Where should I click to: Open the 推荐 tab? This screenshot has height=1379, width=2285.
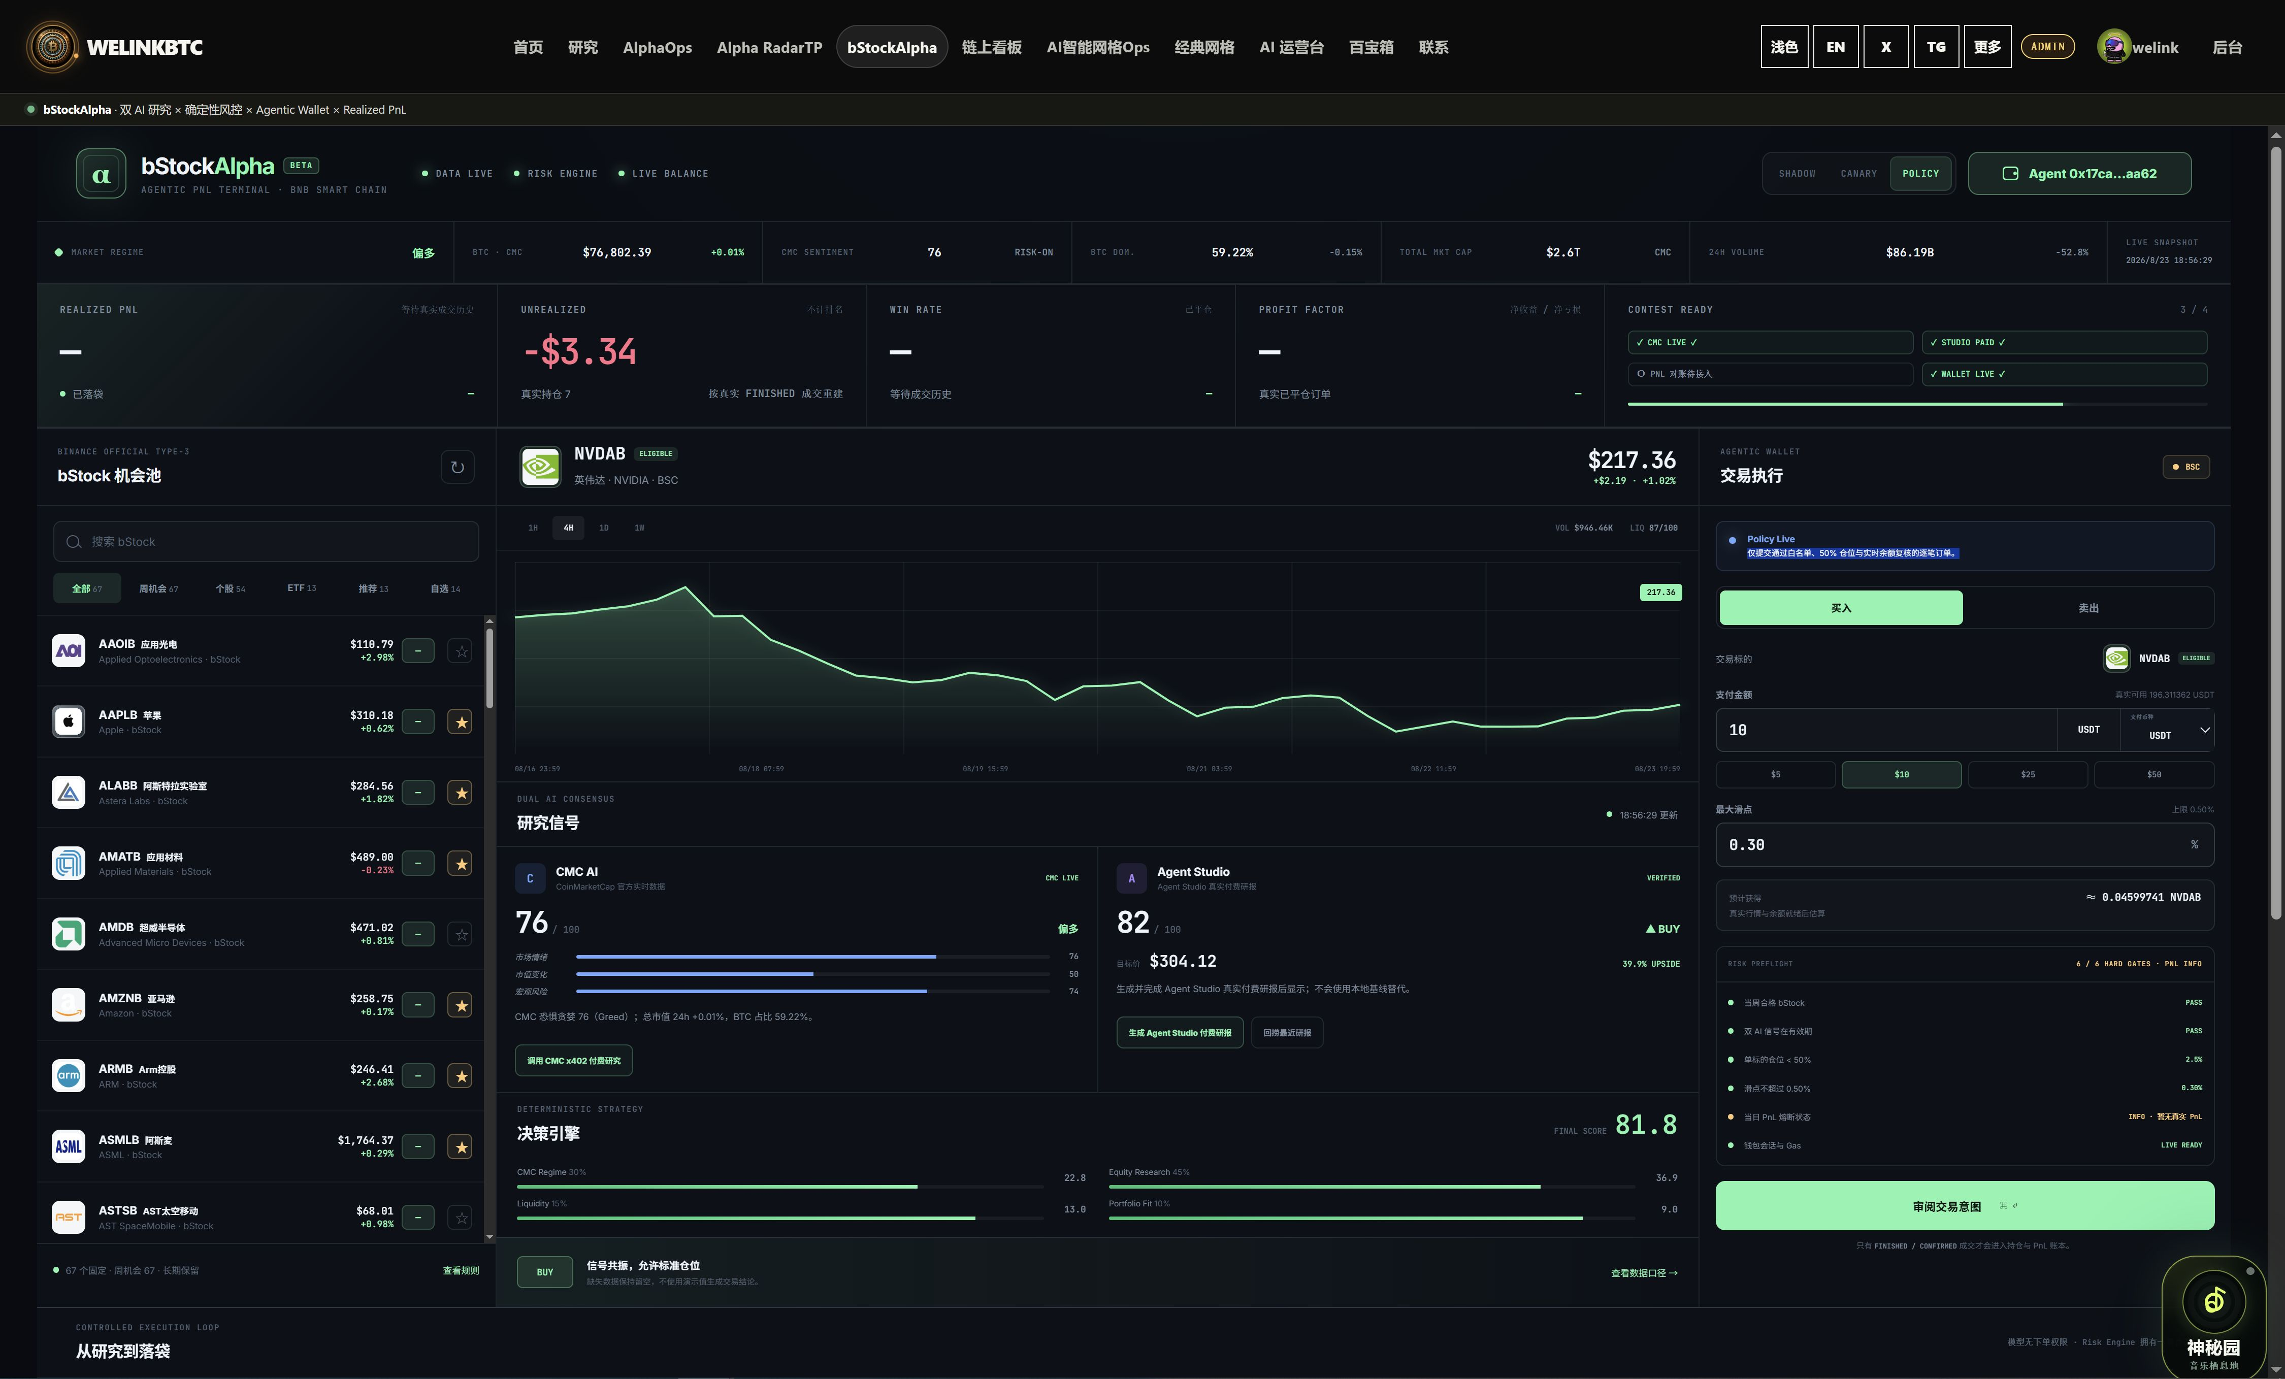[x=374, y=589]
